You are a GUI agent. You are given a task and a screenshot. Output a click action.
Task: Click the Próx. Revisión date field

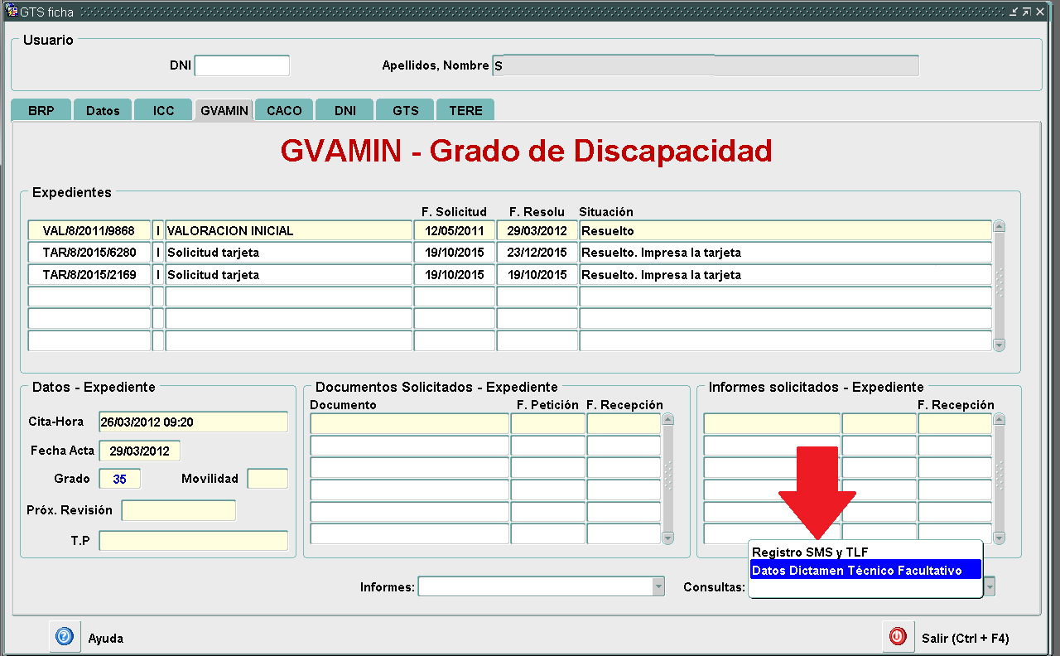[x=178, y=511]
